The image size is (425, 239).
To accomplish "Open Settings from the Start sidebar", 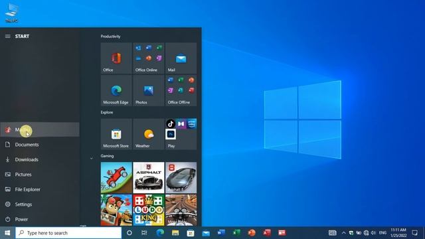I will pos(40,204).
